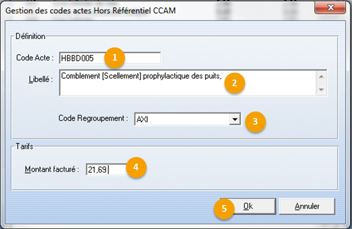Viewport: 352px width, 229px height.
Task: Click orange marker number 1
Action: coord(115,58)
